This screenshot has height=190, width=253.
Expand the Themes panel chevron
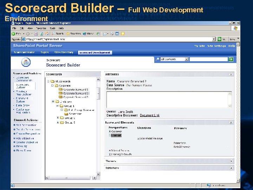click(231, 161)
